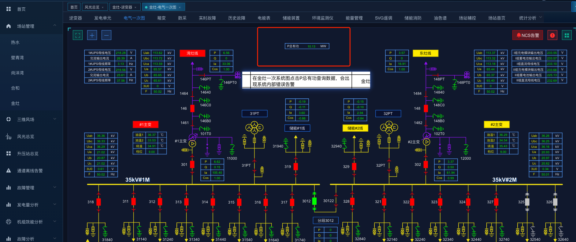Viewport: 576px width, 242px height.
Task: Click the zoom in plus icon
Action: click(x=92, y=35)
